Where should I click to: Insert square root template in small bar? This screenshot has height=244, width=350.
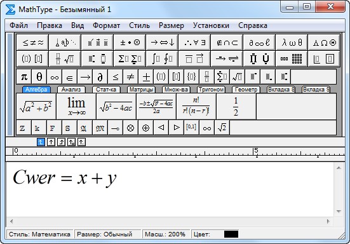[238, 77]
